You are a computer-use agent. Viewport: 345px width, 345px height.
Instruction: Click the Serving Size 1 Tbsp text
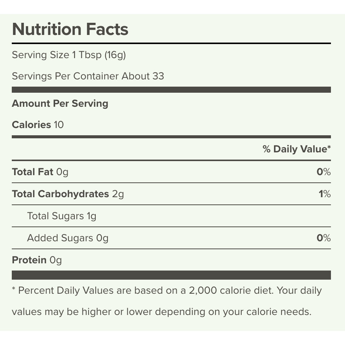tap(69, 55)
